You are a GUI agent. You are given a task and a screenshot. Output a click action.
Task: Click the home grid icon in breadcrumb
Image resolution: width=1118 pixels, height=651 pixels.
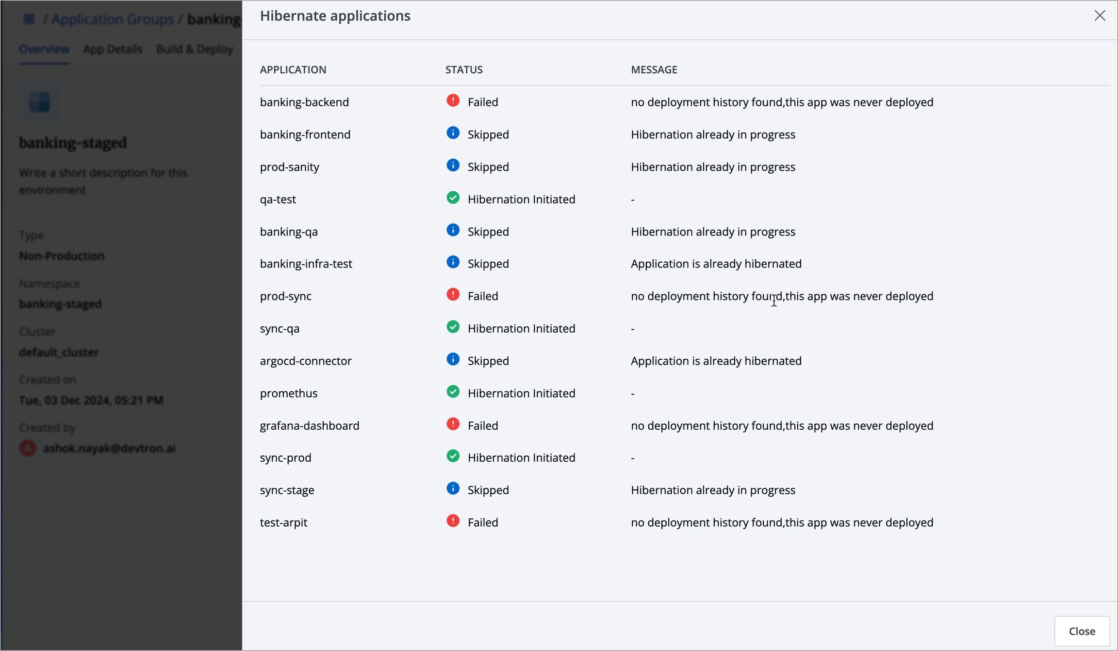click(x=29, y=19)
